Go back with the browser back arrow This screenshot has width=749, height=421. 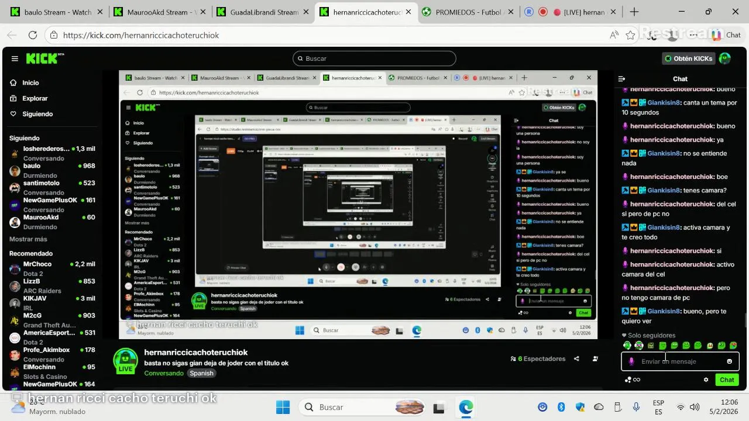[x=13, y=35]
